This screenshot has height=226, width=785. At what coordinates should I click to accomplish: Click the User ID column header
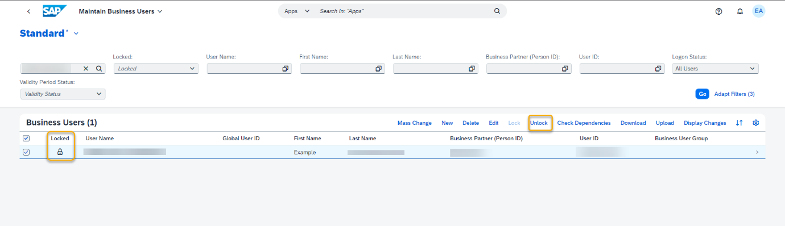coord(589,138)
